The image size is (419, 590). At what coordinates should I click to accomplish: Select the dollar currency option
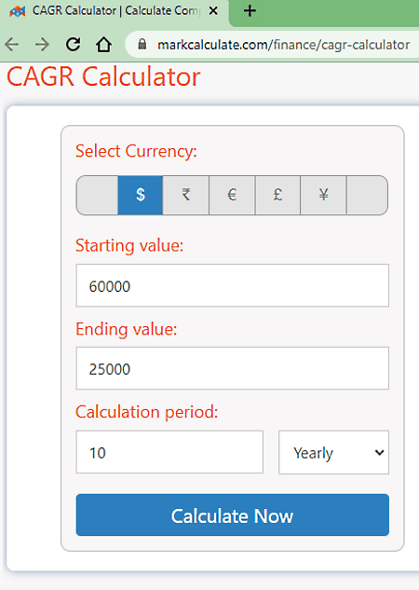pos(141,195)
